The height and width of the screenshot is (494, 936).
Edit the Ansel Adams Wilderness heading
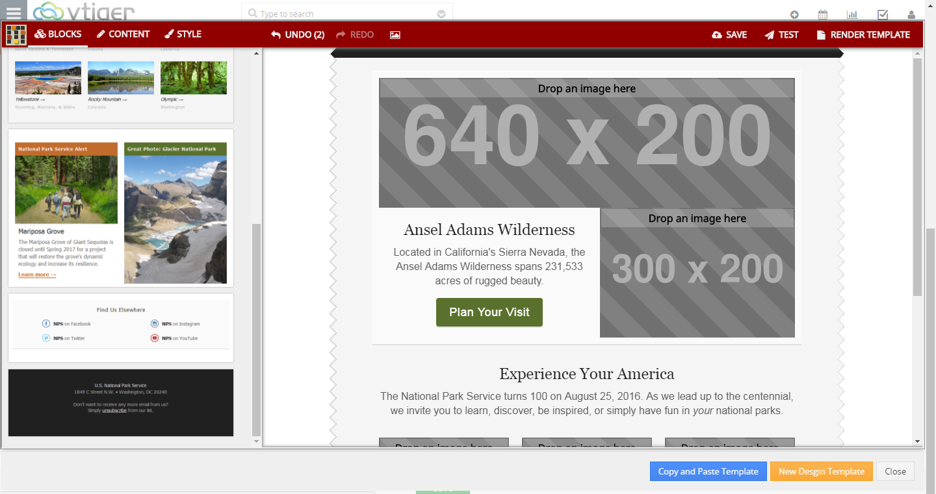489,230
